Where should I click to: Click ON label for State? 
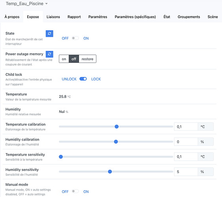click(86, 38)
